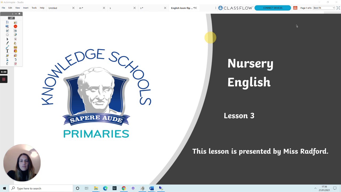Open Google Chrome from the taskbar

click(124, 188)
